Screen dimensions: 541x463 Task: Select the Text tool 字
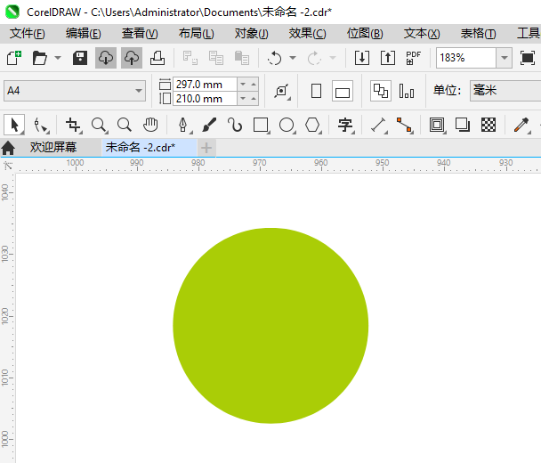[x=345, y=125]
